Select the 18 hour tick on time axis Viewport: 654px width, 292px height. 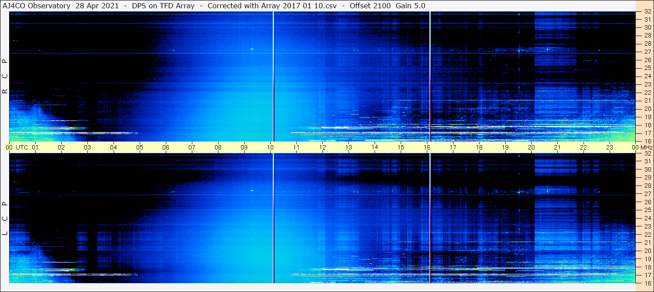[479, 147]
